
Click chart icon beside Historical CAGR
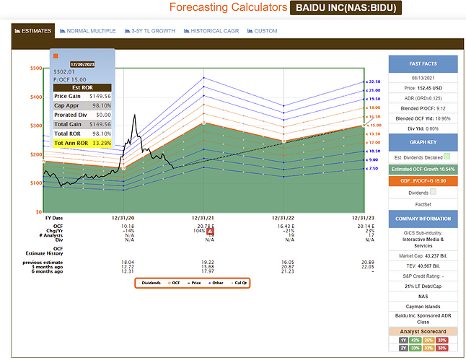186,31
